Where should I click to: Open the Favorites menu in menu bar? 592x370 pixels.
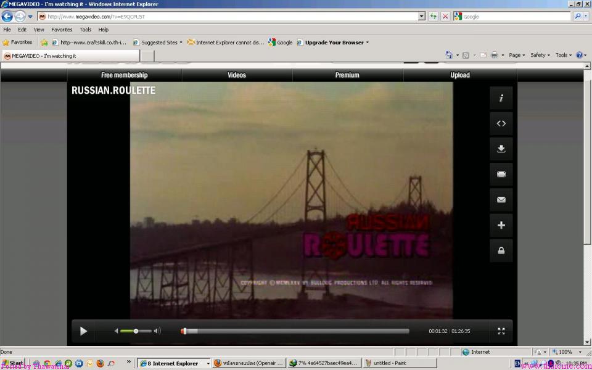pyautogui.click(x=62, y=30)
